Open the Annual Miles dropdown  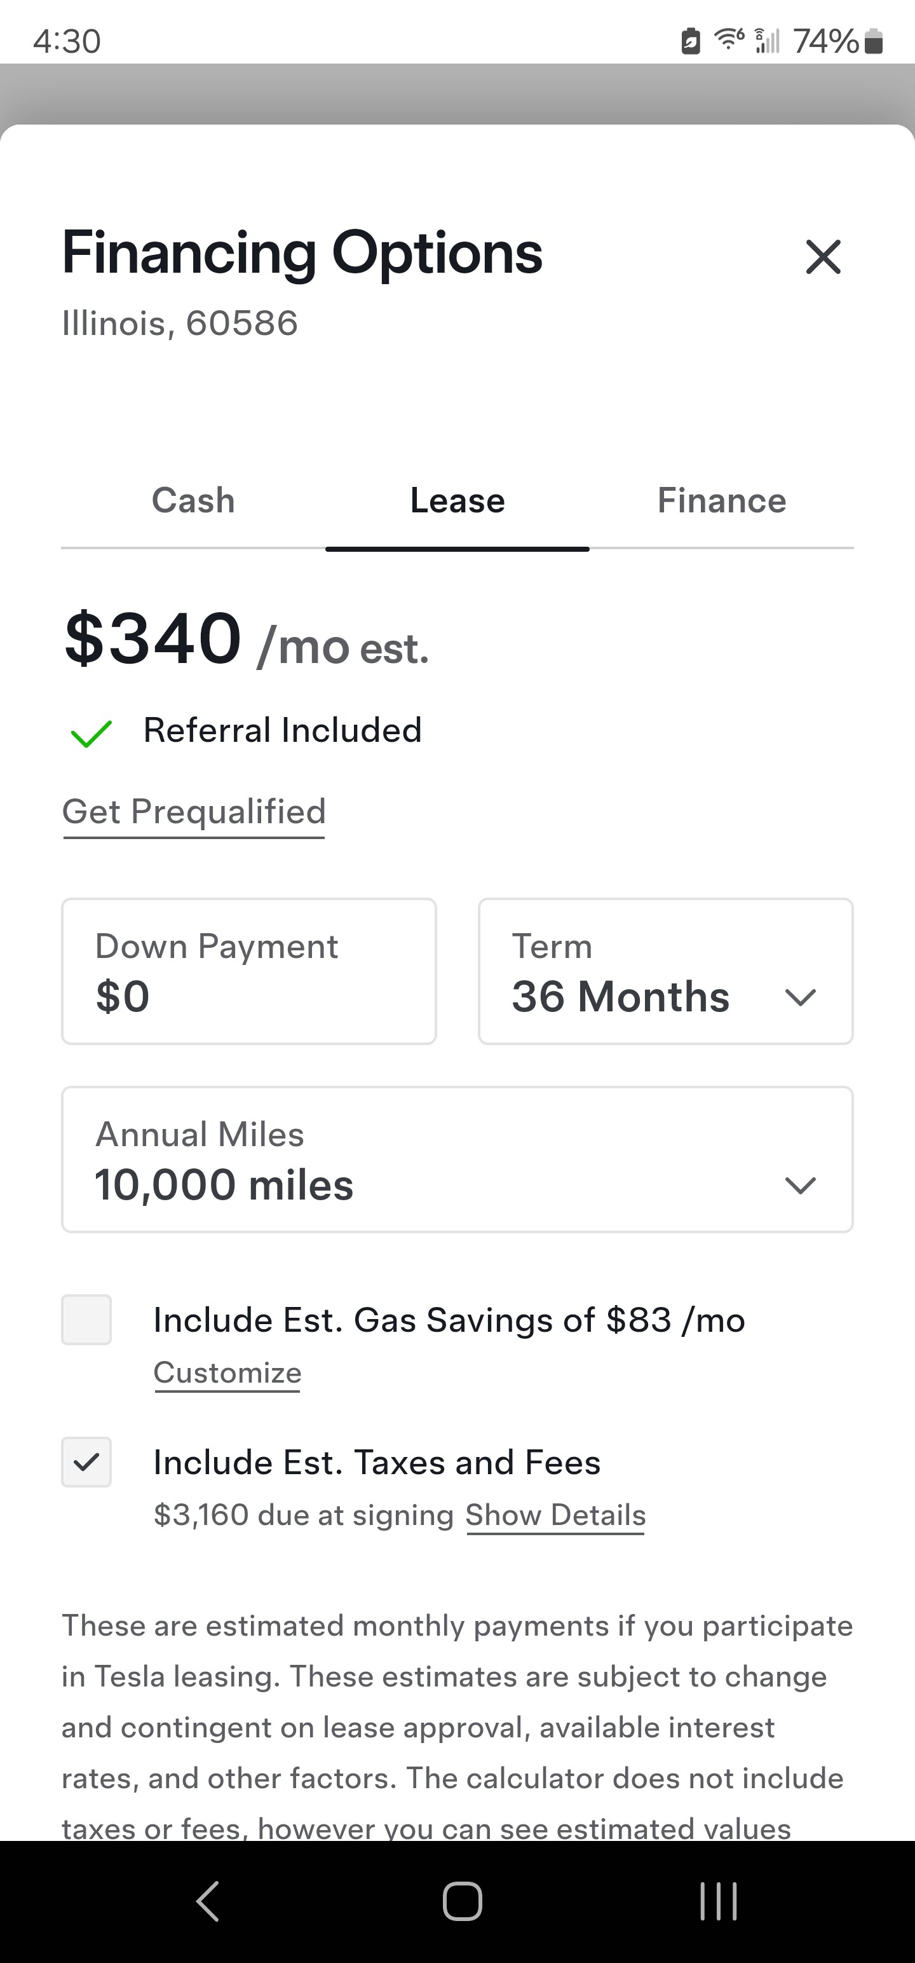pyautogui.click(x=457, y=1159)
